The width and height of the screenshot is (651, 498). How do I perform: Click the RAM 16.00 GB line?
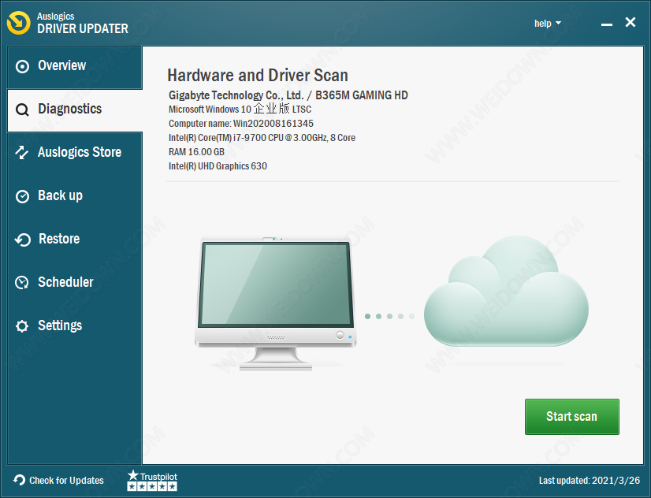tap(196, 152)
